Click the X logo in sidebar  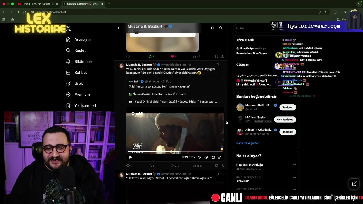[x=68, y=28]
